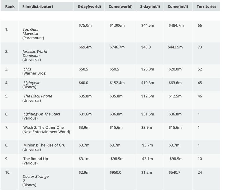Select the Territories column header
This screenshot has height=192, width=229.
click(x=206, y=6)
